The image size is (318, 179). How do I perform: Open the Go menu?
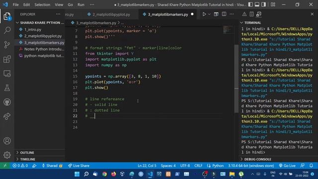pos(70,4)
